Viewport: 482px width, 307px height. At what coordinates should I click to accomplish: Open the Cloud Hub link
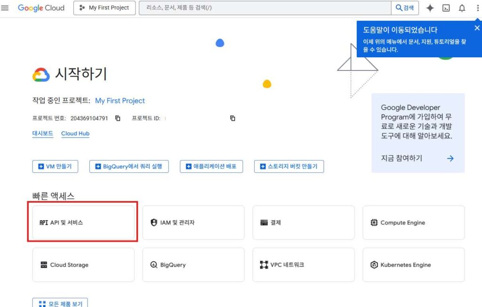point(75,134)
